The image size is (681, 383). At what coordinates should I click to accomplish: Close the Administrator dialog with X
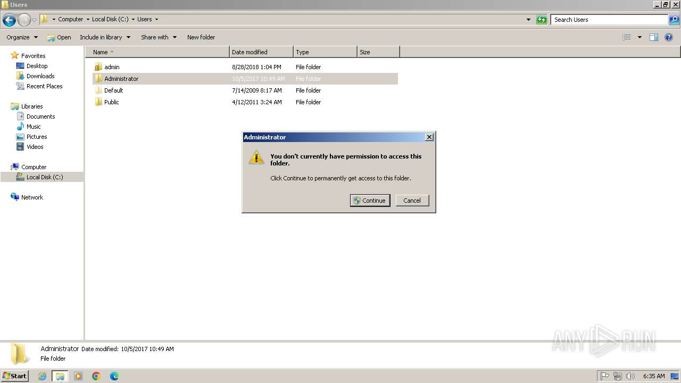click(x=429, y=137)
